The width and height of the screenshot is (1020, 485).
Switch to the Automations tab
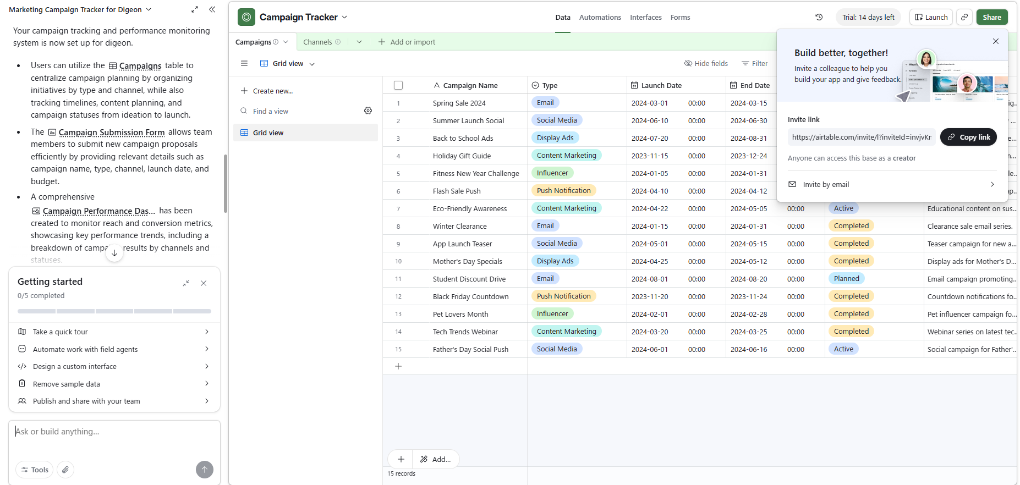point(600,18)
